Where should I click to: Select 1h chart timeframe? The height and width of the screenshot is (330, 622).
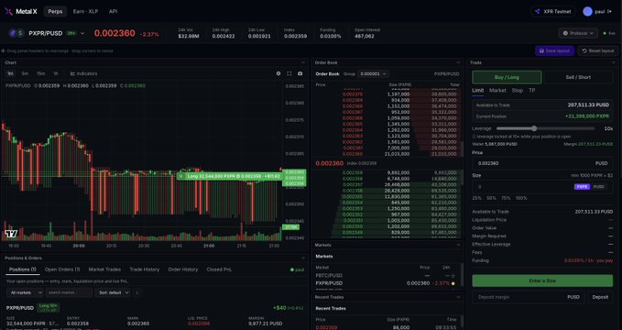click(56, 73)
